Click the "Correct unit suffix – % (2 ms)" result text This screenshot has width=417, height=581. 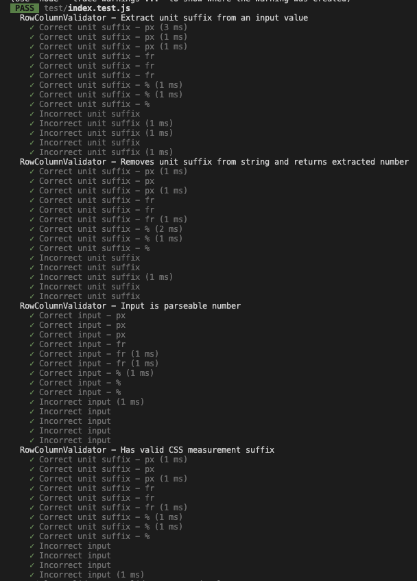pos(110,229)
